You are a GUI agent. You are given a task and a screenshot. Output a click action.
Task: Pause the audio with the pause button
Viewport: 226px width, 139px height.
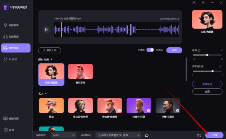pyautogui.click(x=46, y=30)
